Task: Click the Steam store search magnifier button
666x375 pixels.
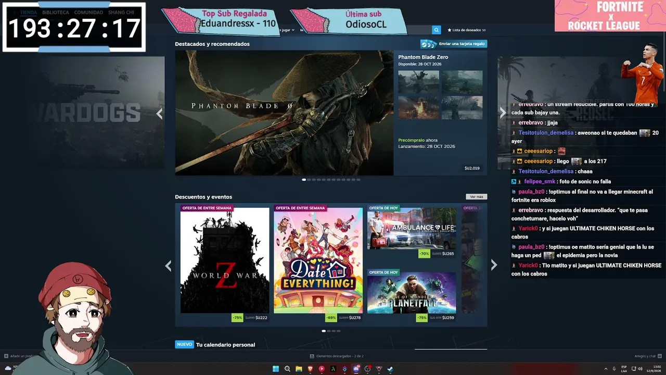Action: coord(437,30)
